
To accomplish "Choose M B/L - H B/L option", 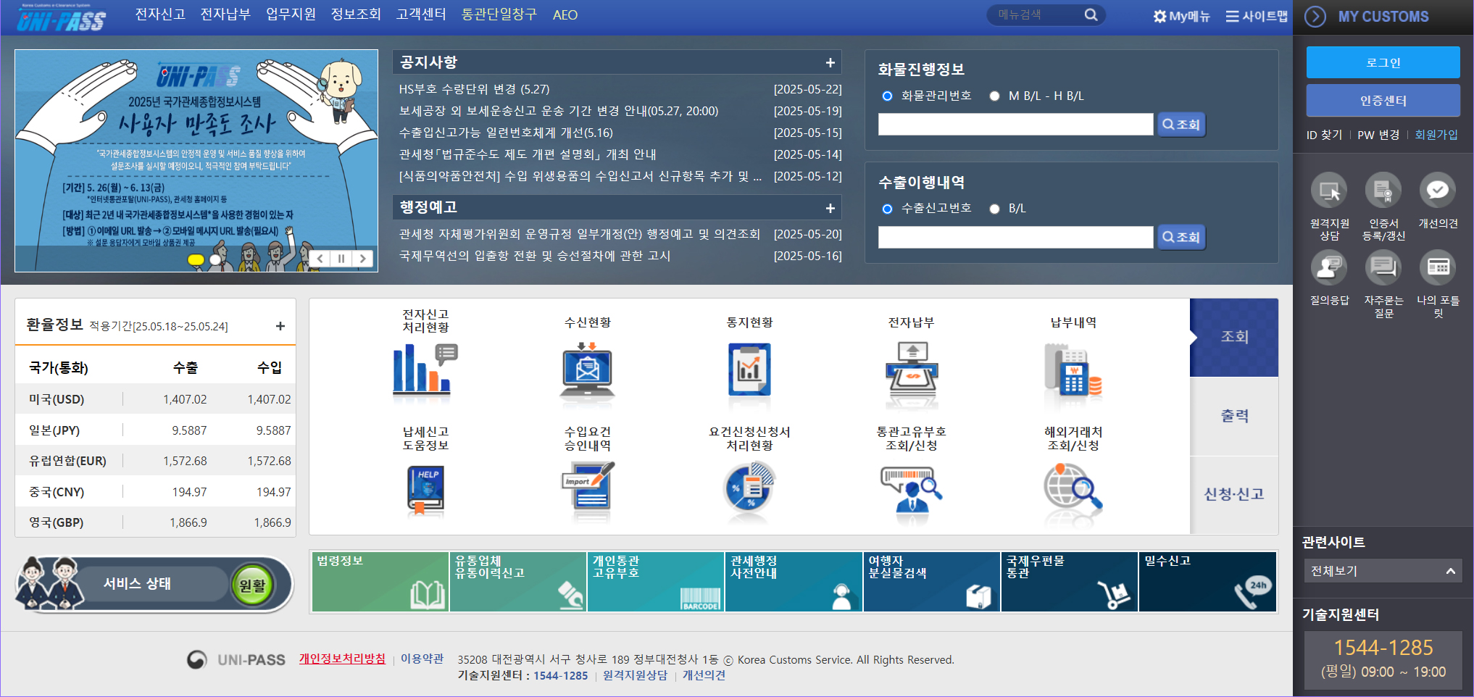I will (995, 95).
